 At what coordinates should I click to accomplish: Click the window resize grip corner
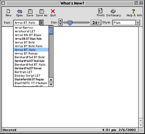point(141,130)
